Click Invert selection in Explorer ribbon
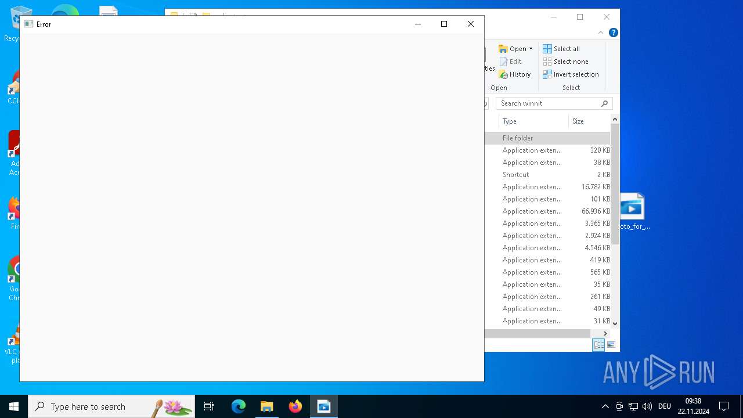743x418 pixels. point(571,74)
